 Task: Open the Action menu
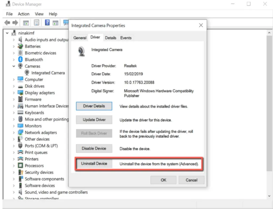point(24,14)
